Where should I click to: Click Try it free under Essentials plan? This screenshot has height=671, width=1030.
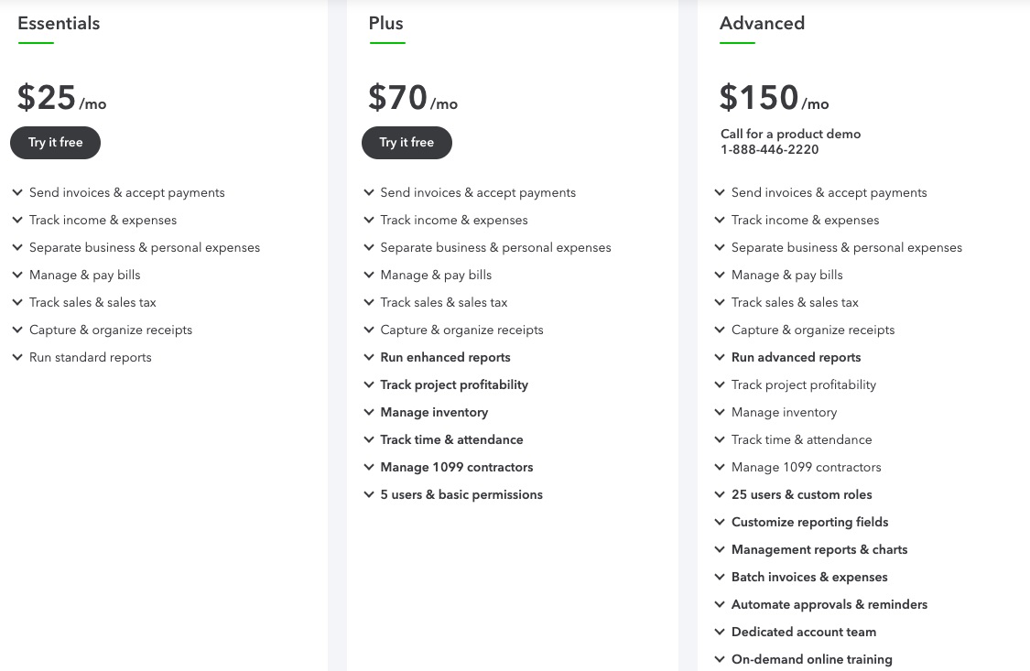[55, 143]
